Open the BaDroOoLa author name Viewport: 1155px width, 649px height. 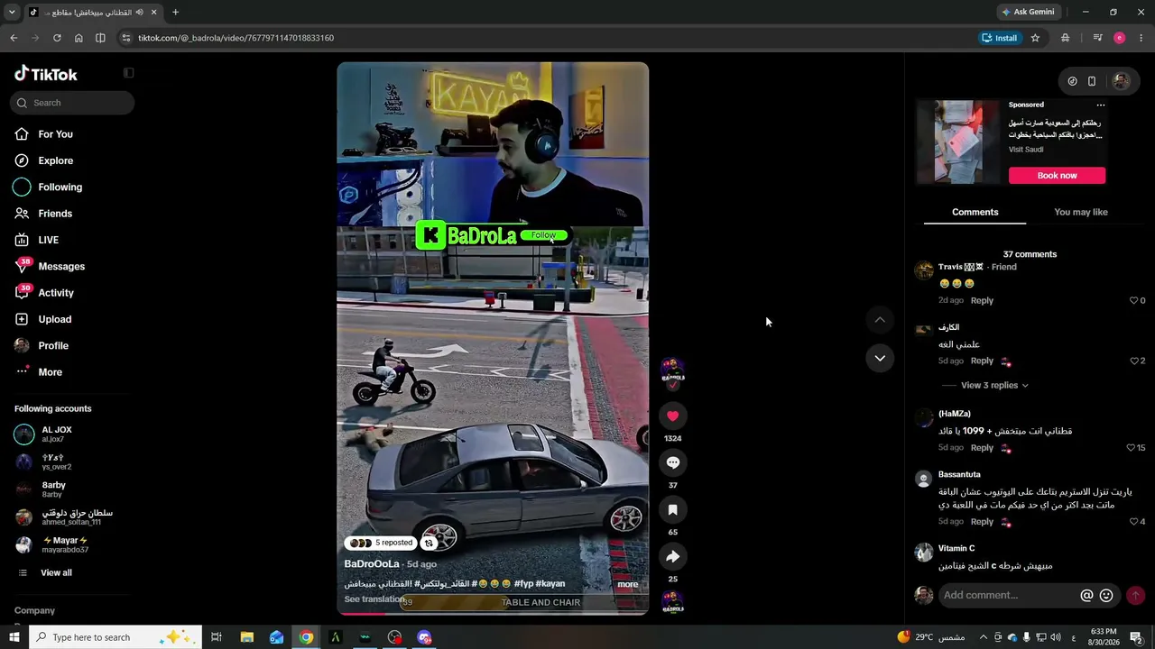[x=372, y=564]
